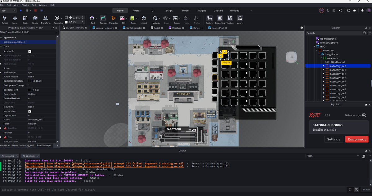Click the 'Click to view live error reports' link
Viewport: 372px width, 196px height.
(x=50, y=181)
